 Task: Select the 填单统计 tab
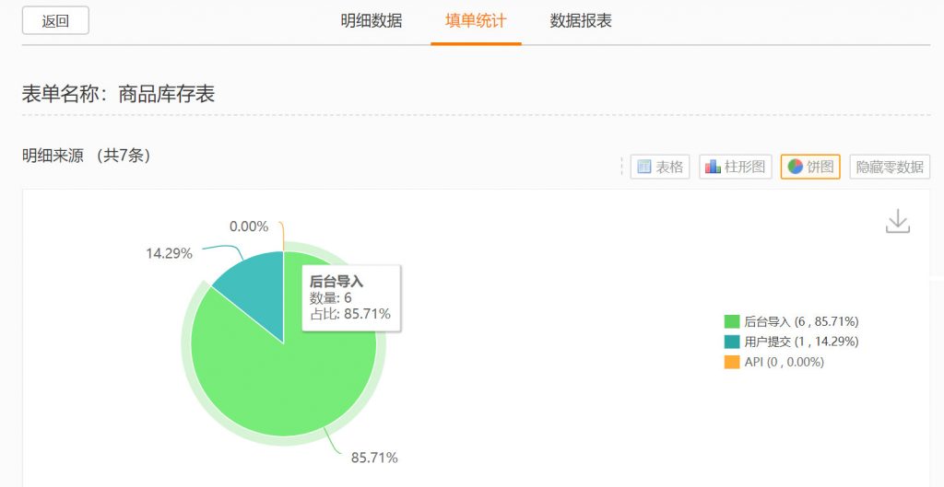tap(476, 21)
